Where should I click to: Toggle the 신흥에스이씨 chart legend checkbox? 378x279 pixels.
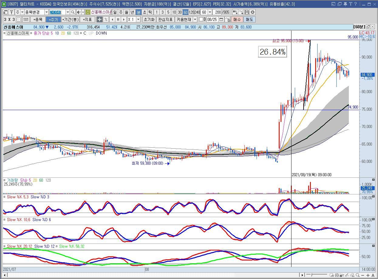[x=5, y=33]
